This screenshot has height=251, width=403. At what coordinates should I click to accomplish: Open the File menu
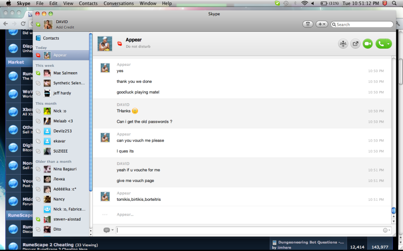[40, 3]
